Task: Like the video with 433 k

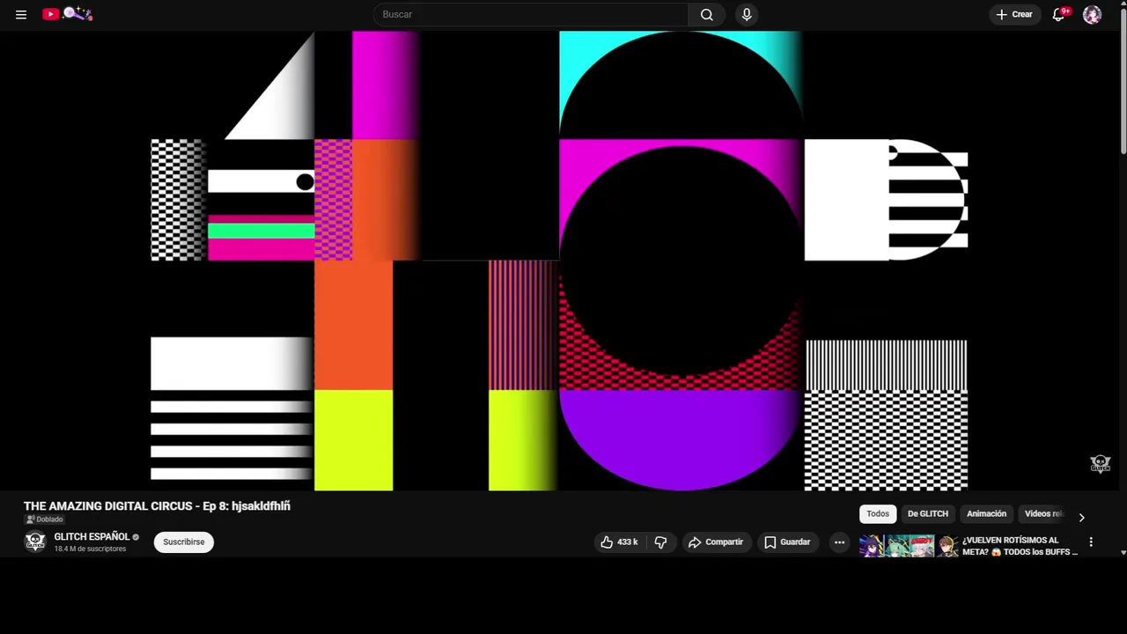Action: 618,542
